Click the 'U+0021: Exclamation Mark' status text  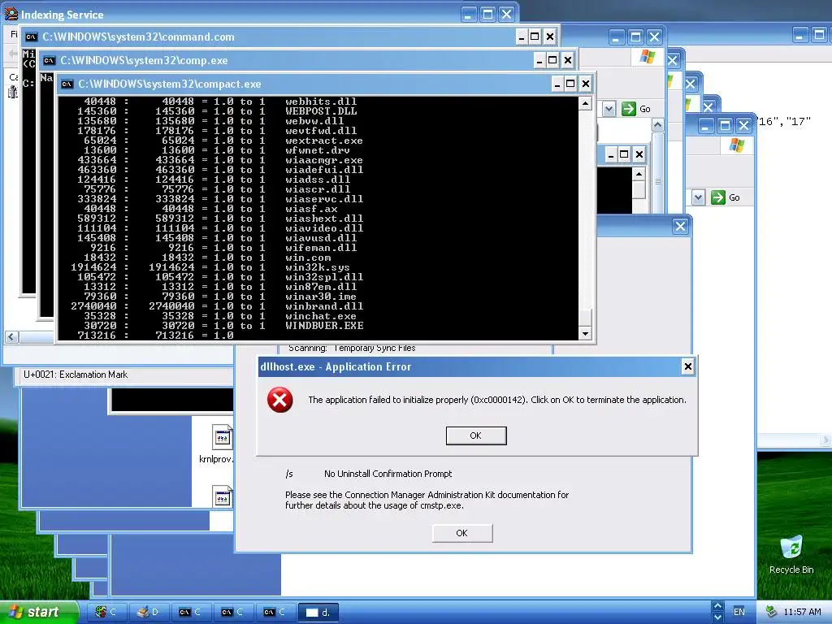click(76, 375)
